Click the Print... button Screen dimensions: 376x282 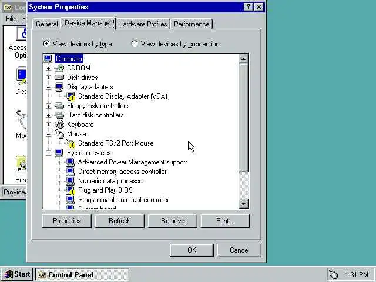[x=225, y=221]
